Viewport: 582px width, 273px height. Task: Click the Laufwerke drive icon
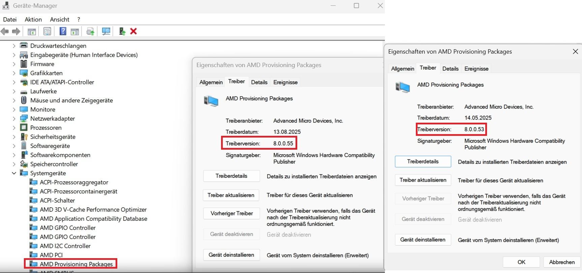click(x=24, y=91)
